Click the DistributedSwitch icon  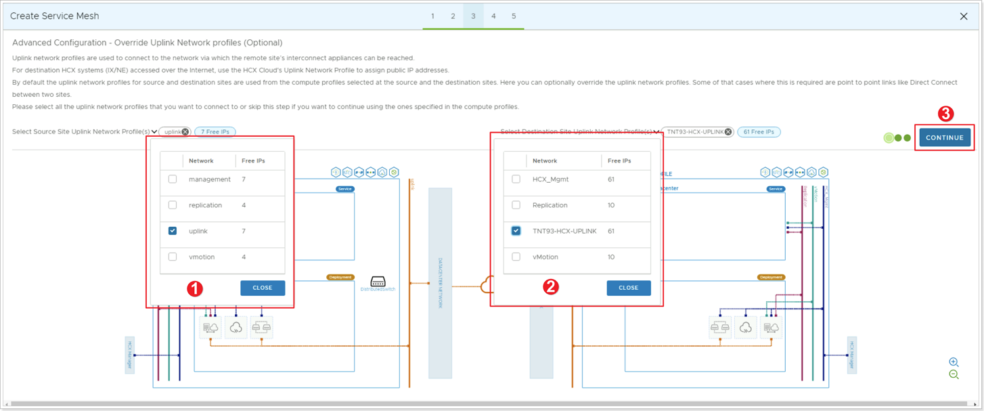pos(378,279)
